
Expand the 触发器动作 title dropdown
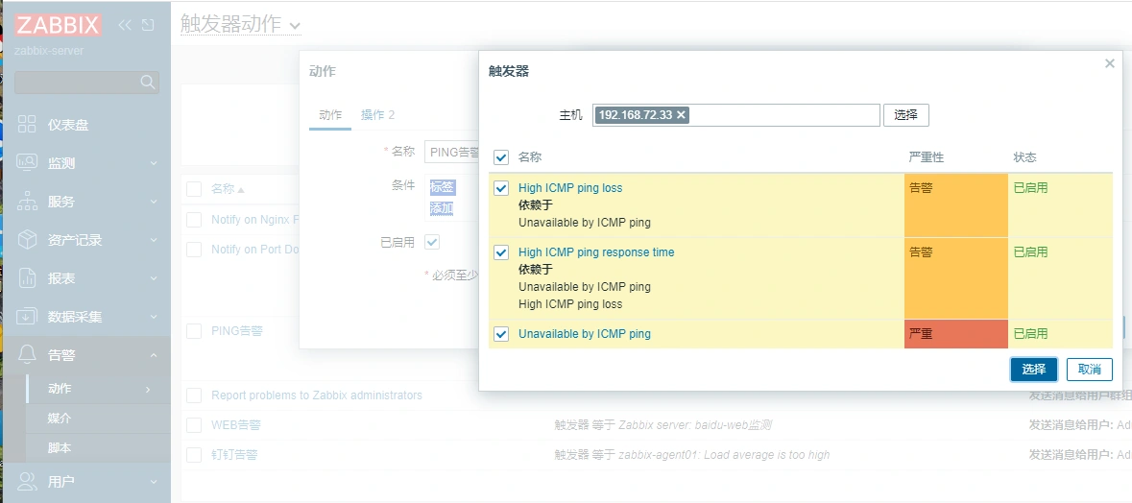point(295,26)
